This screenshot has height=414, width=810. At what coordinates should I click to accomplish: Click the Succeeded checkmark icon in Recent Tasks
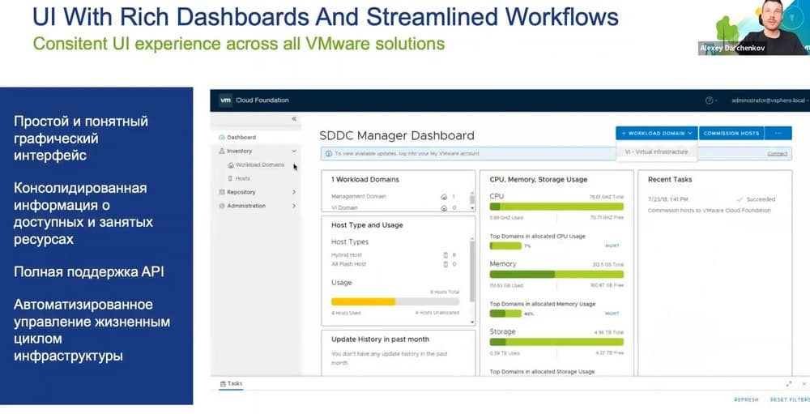pyautogui.click(x=740, y=199)
